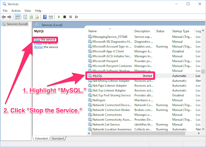The width and height of the screenshot is (206, 147).
Task: Click the Forward arrow toolbar icon
Action: pyautogui.click(x=9, y=17)
